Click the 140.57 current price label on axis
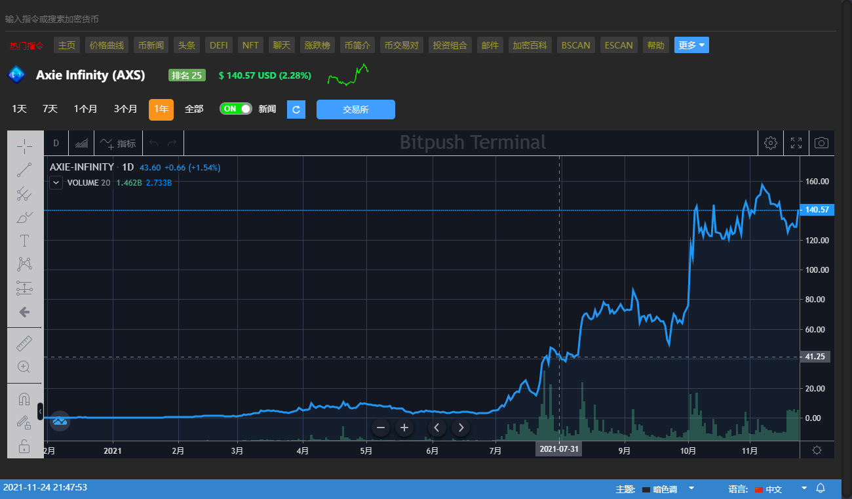The width and height of the screenshot is (852, 499). click(x=817, y=210)
